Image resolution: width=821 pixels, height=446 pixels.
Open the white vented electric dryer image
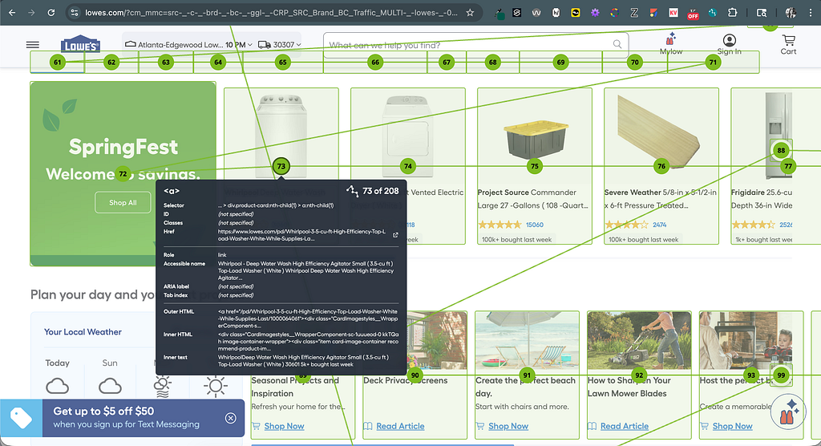407,136
